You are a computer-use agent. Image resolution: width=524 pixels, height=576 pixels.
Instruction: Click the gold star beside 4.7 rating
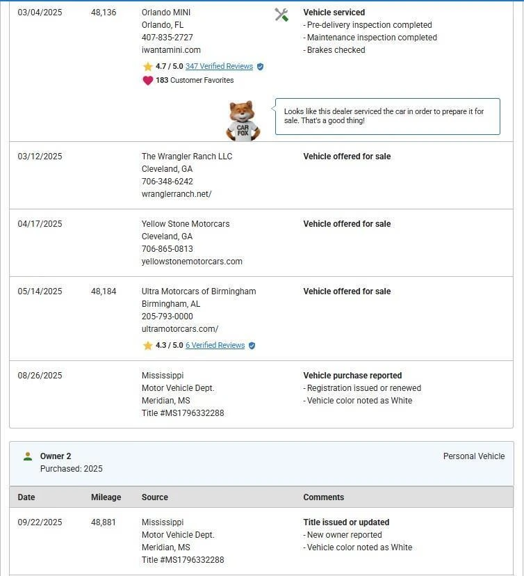147,67
